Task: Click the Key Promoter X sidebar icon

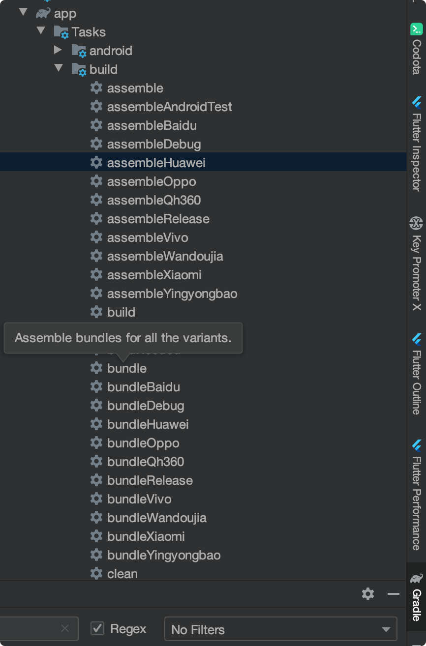Action: click(416, 223)
